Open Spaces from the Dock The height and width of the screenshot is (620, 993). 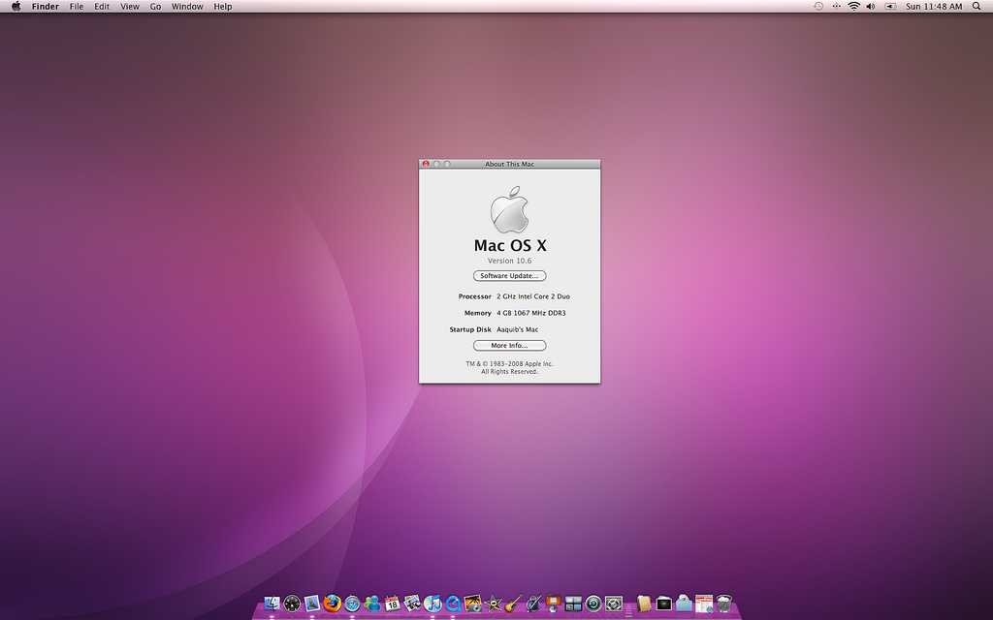573,604
